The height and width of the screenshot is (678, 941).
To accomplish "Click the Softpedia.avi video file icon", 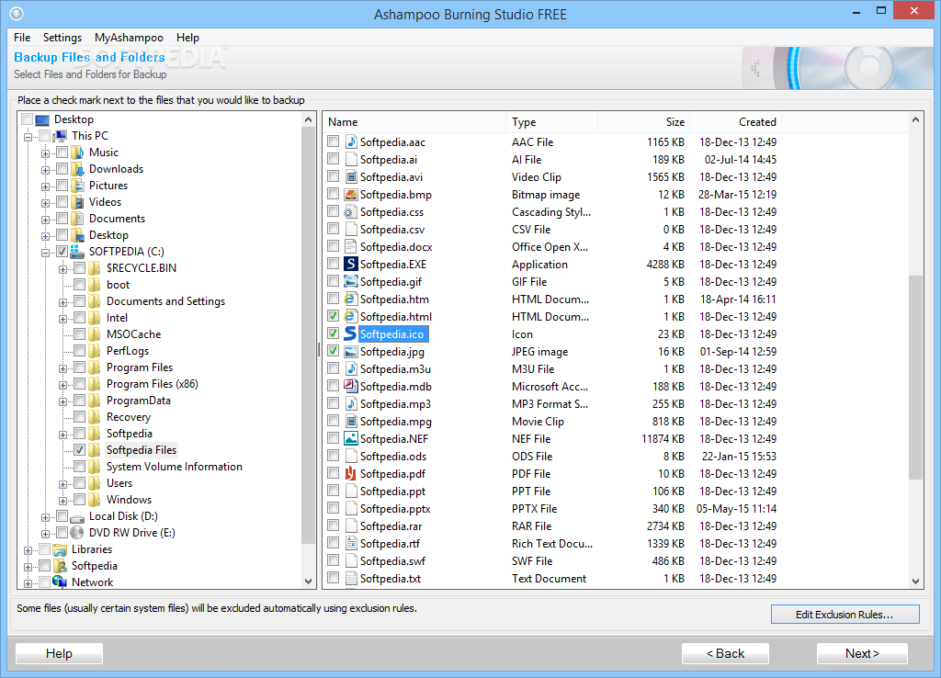I will [x=351, y=177].
